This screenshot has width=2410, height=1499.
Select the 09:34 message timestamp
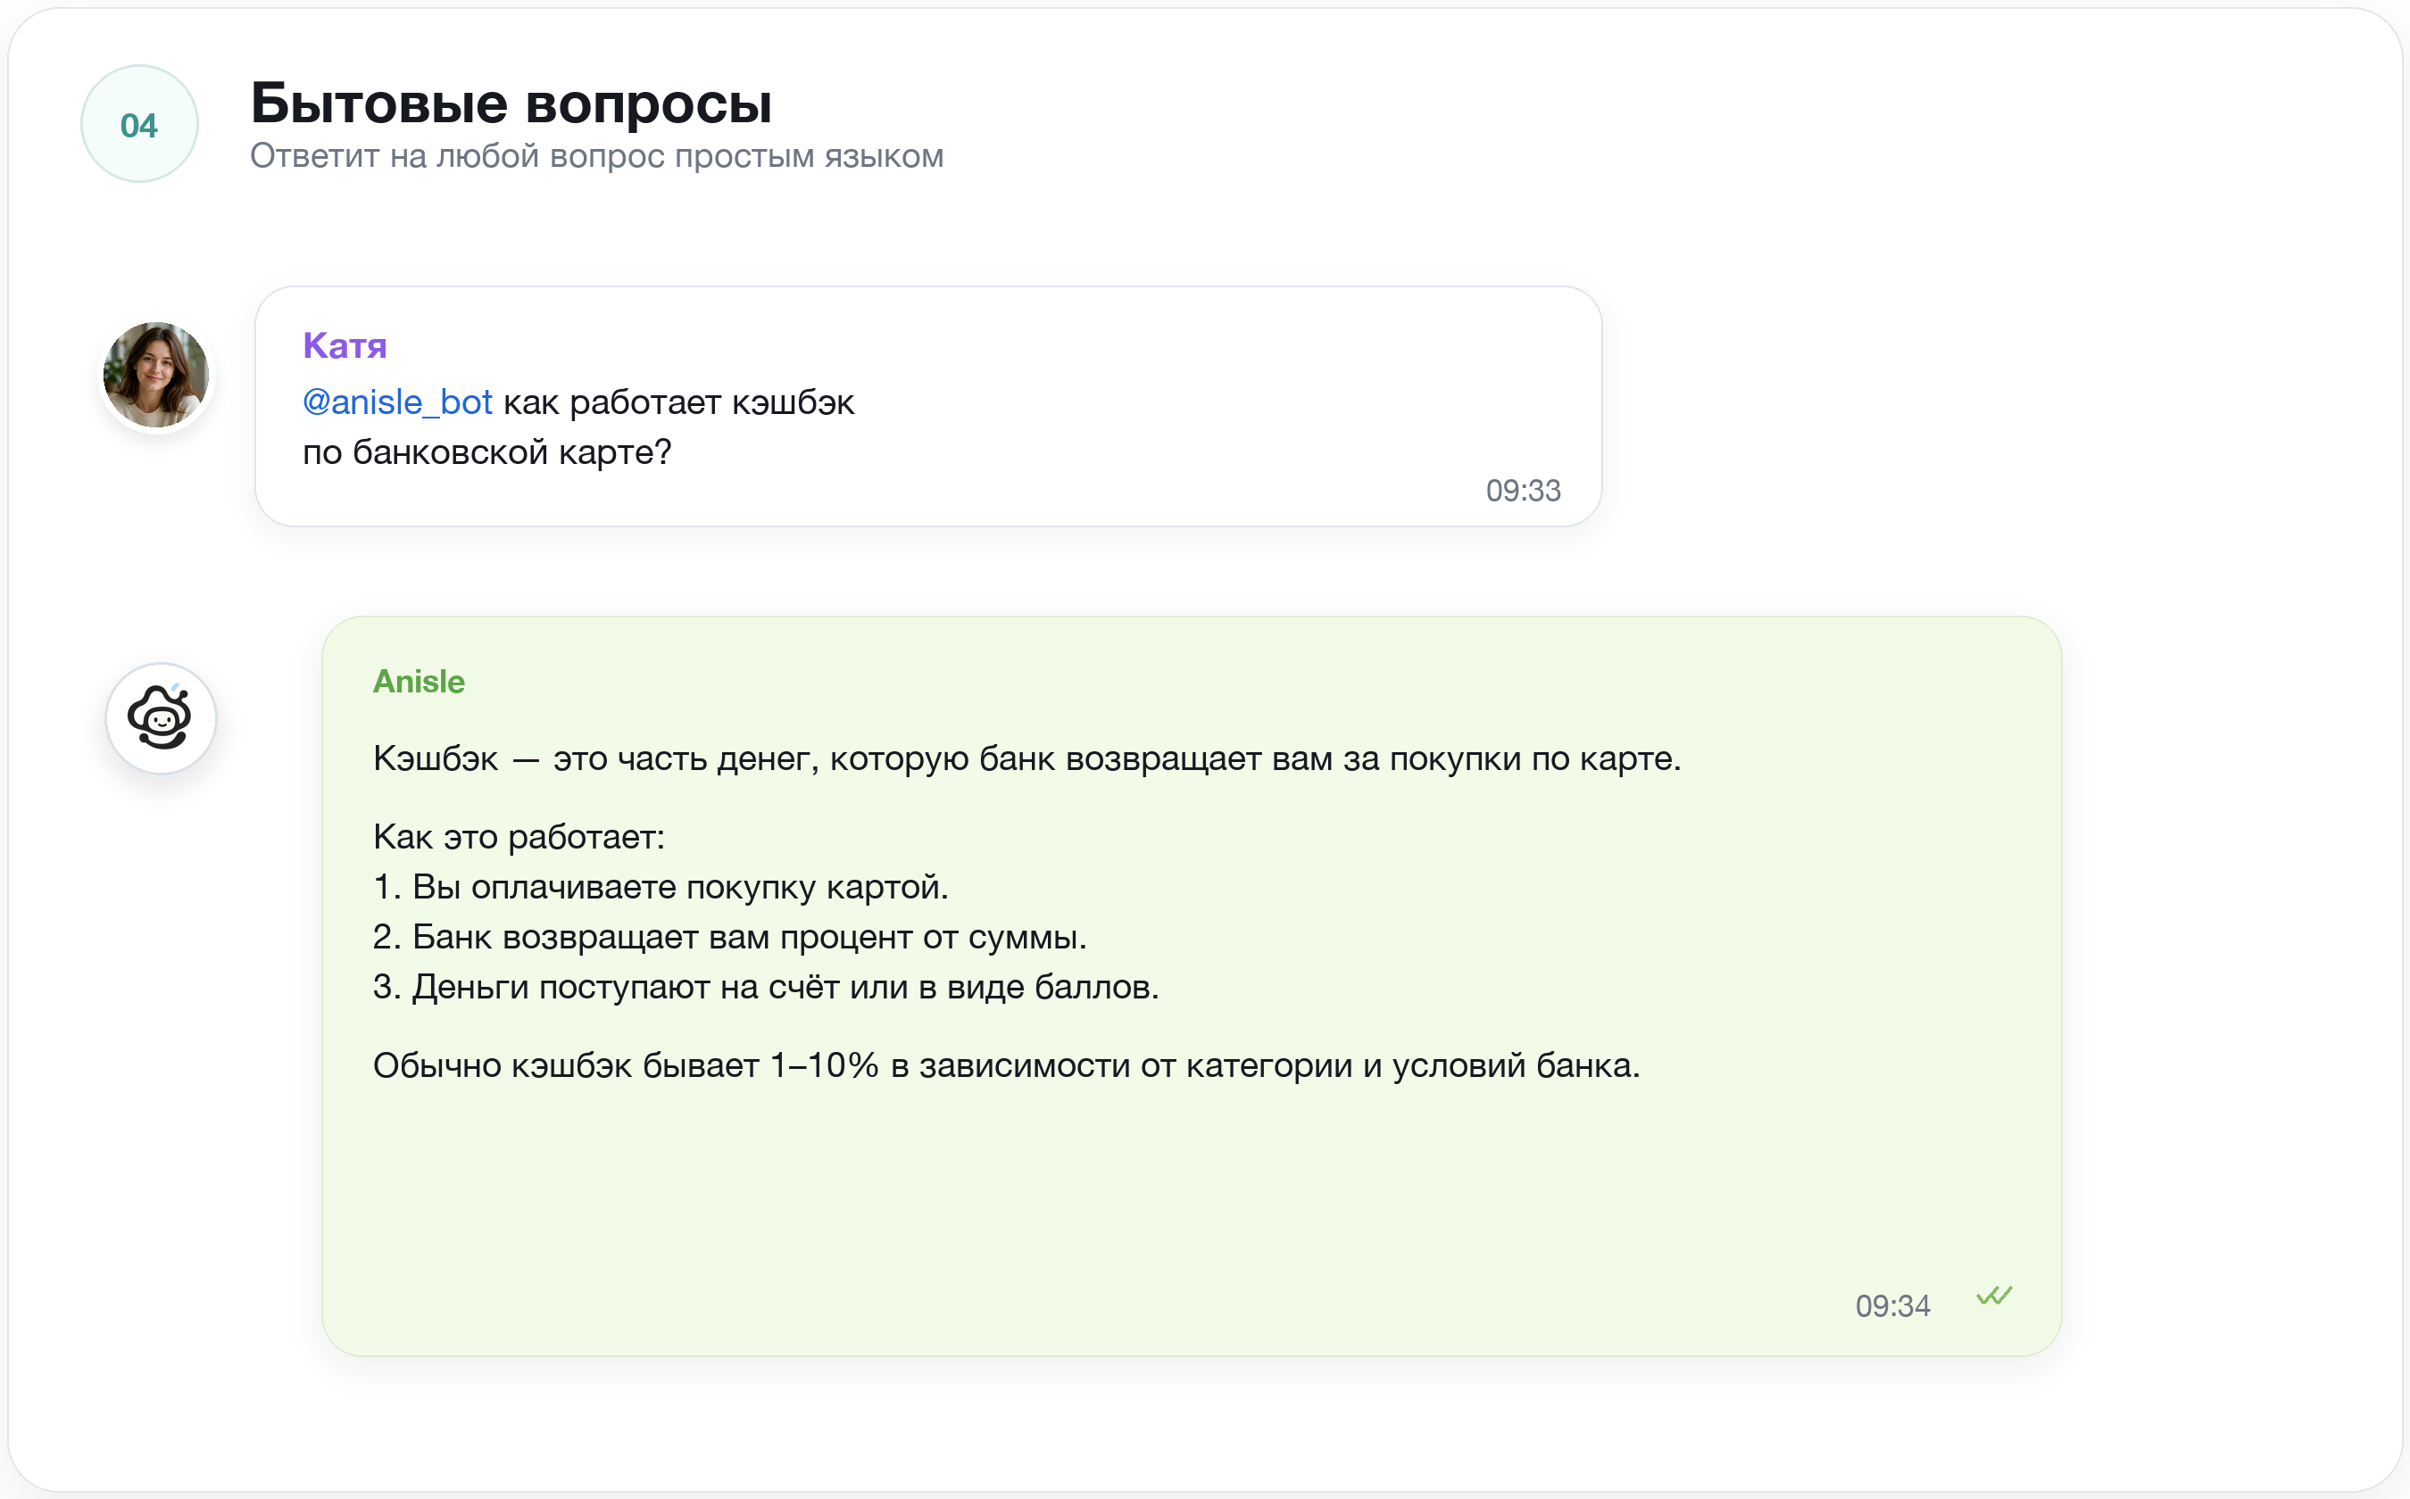1892,1305
